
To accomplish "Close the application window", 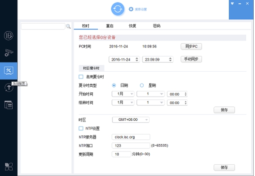I will tap(247, 3).
